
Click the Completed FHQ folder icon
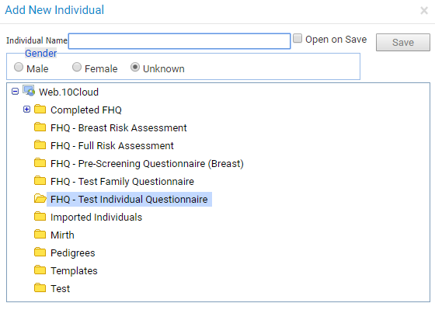40,109
